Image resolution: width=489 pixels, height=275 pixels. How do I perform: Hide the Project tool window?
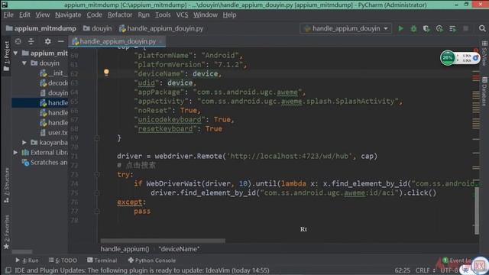tap(61, 41)
